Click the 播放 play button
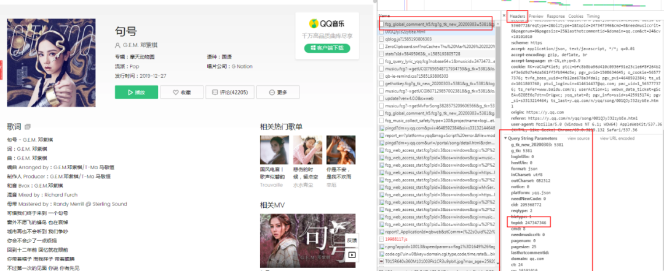Image resolution: width=664 pixels, height=271 pixels. tap(136, 92)
